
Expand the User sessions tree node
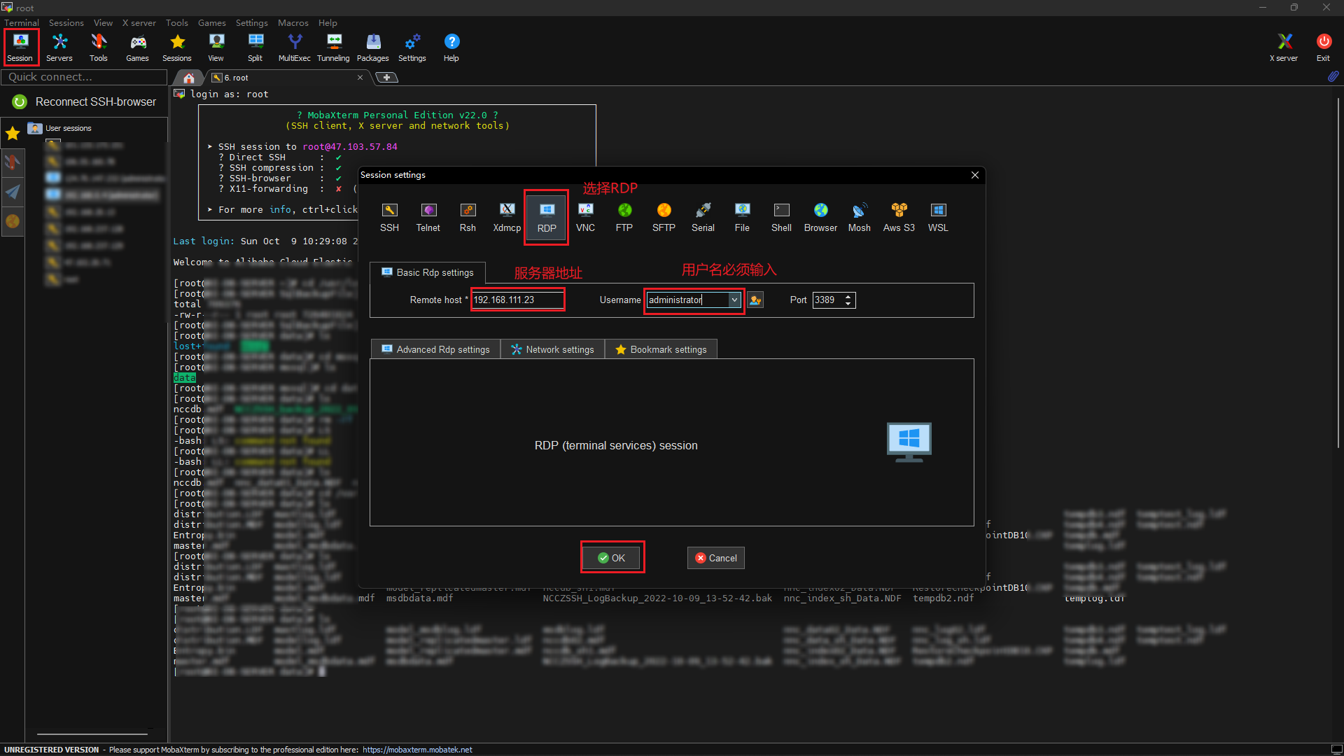68,128
